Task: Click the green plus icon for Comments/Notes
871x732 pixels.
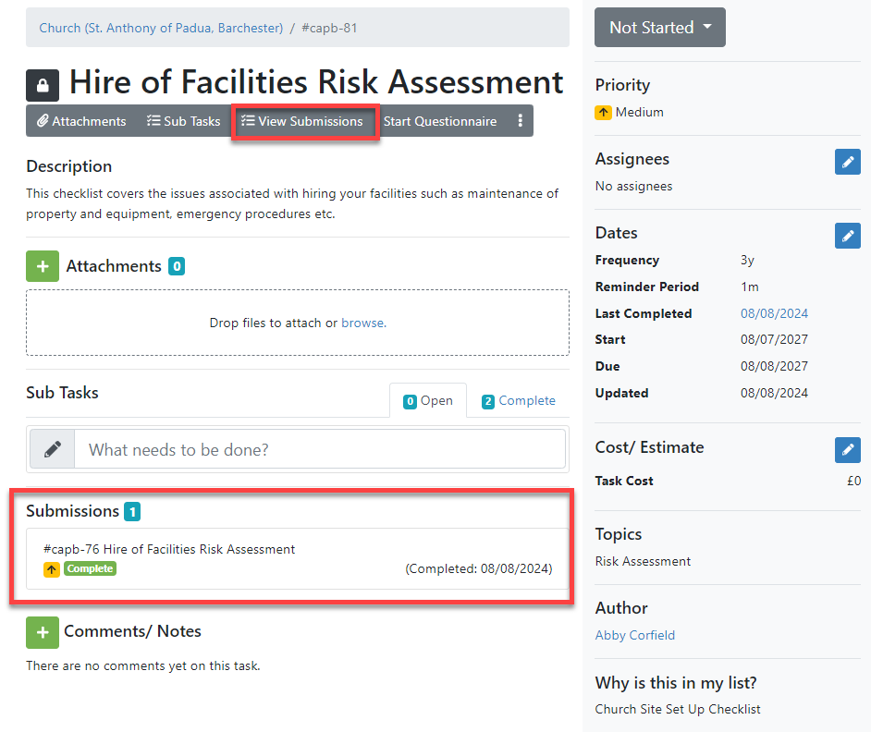Action: (x=43, y=632)
